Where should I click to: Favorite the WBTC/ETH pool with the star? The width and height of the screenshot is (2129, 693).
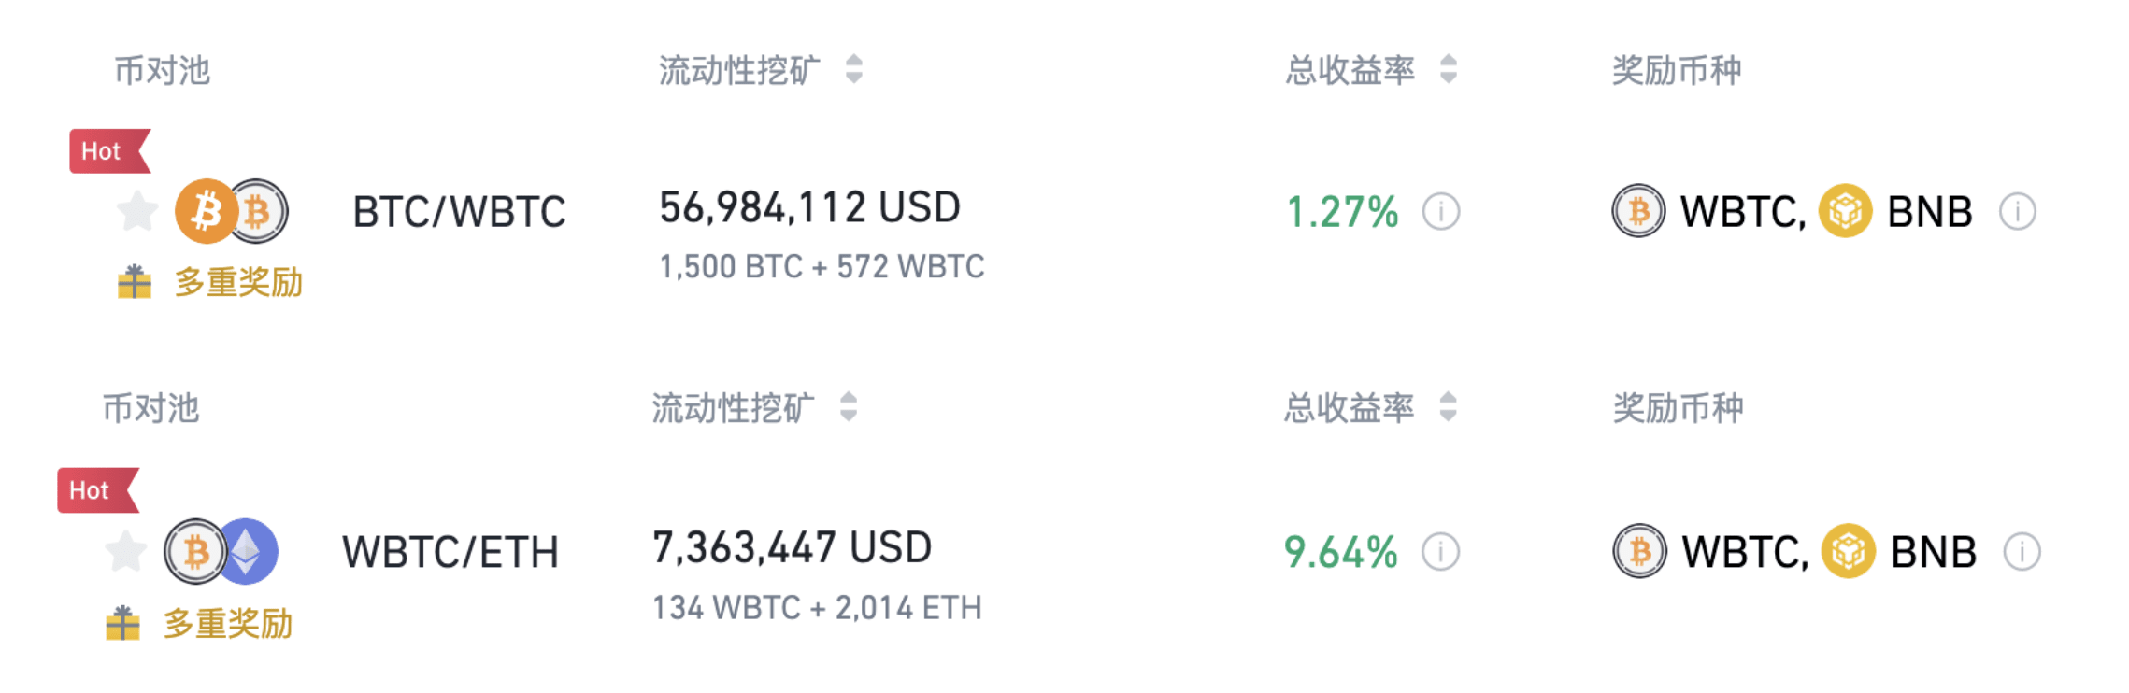125,551
